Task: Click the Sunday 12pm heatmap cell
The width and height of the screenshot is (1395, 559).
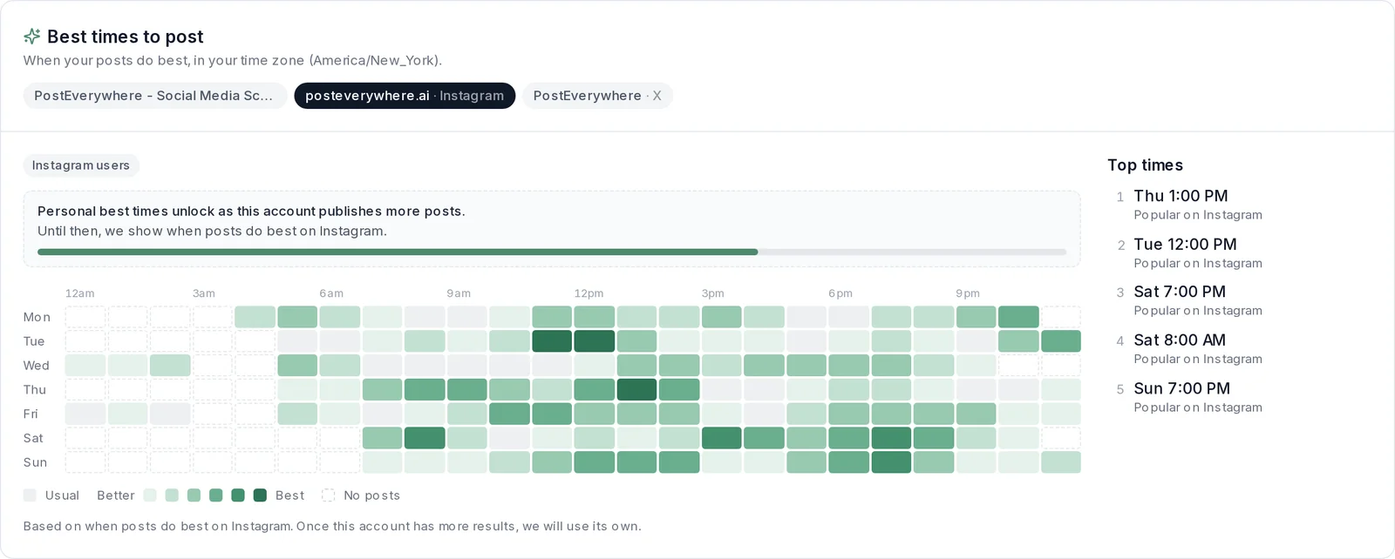Action: [595, 462]
